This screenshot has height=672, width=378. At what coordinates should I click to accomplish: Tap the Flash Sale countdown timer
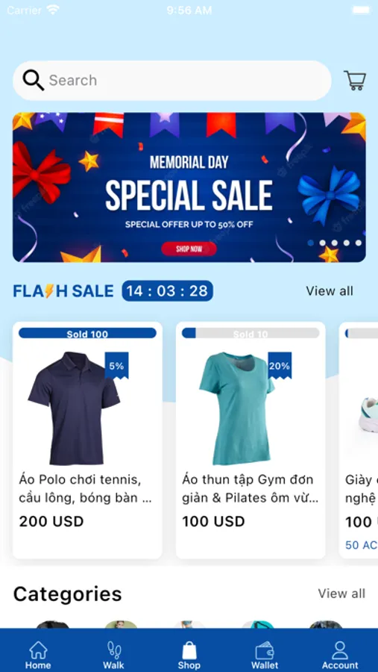[168, 291]
